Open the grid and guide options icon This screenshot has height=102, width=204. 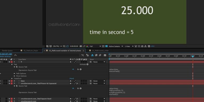64,46
